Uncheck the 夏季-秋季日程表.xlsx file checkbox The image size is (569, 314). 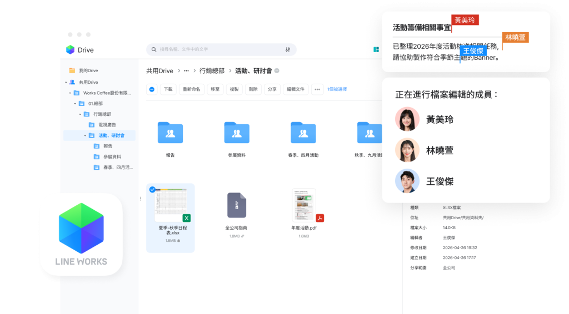point(152,189)
